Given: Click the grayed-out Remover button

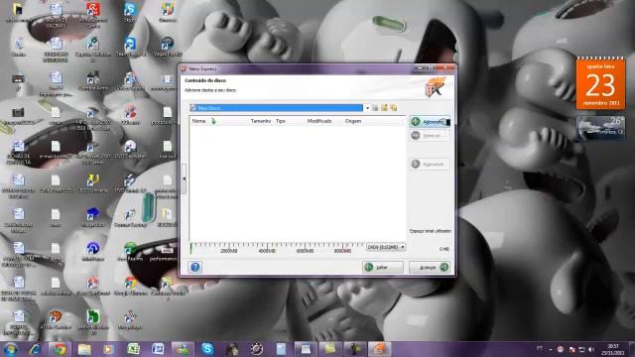Looking at the screenshot, I should pos(430,136).
